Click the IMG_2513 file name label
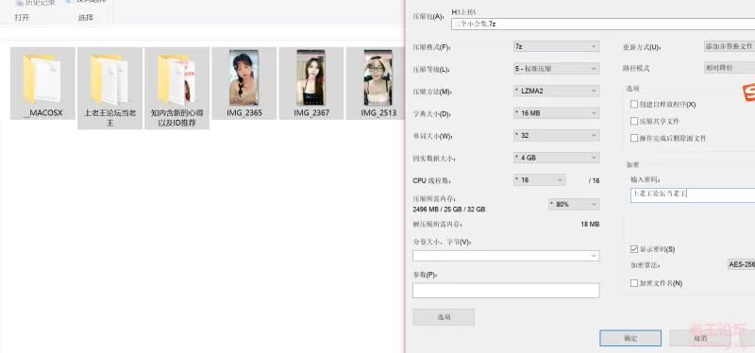This screenshot has height=353, width=755. coord(378,113)
